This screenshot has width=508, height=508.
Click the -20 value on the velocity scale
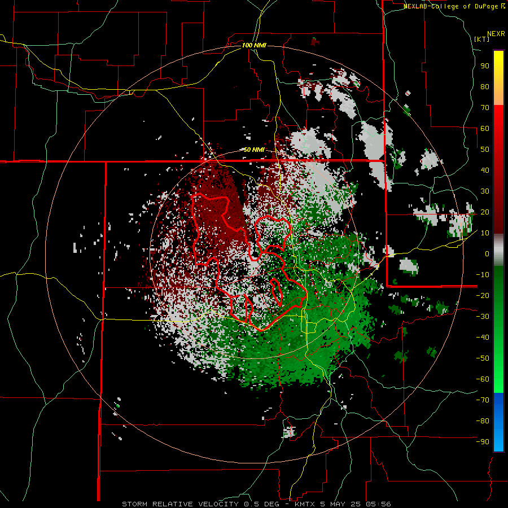tap(483, 295)
